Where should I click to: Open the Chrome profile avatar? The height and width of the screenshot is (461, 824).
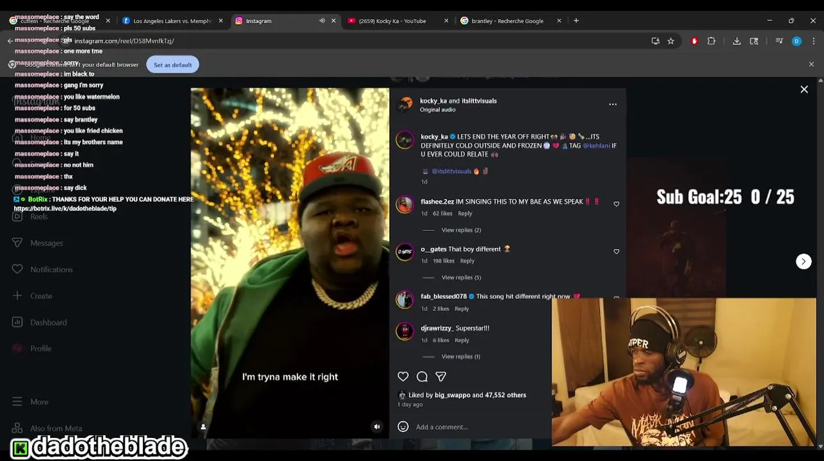point(796,41)
